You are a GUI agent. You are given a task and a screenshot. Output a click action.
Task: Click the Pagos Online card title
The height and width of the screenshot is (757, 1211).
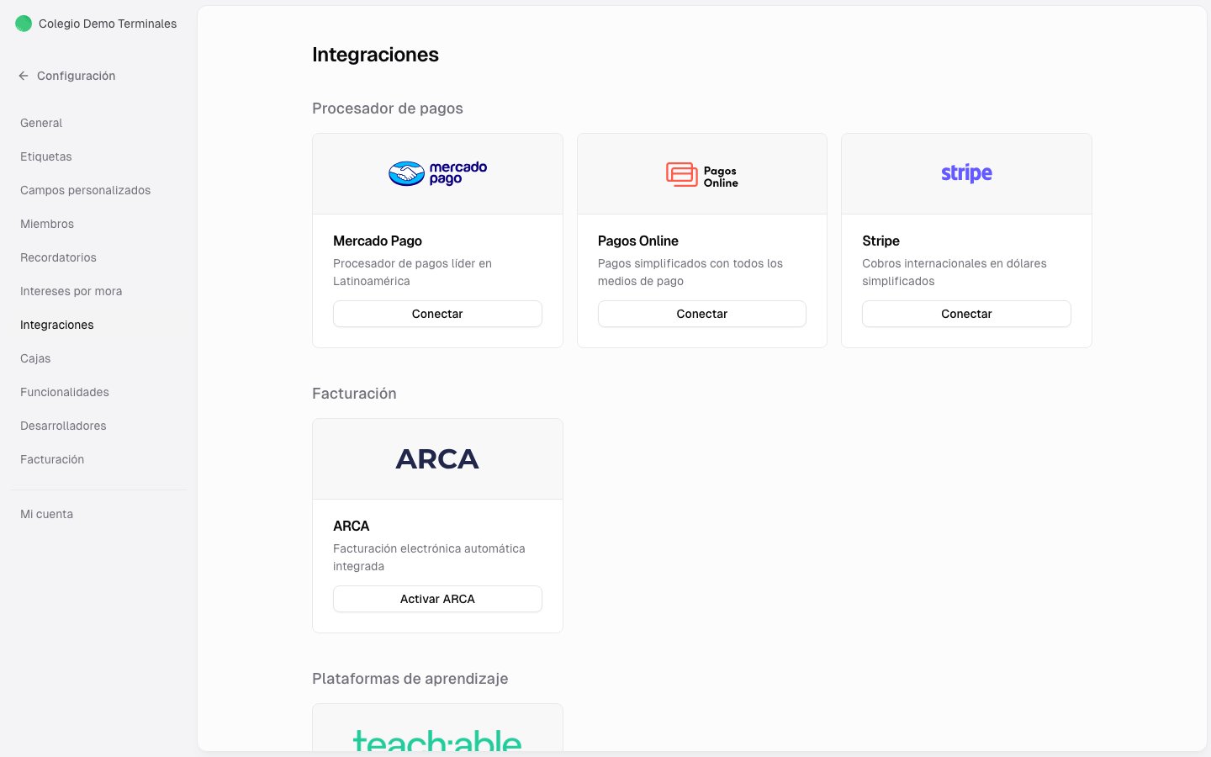click(x=638, y=241)
